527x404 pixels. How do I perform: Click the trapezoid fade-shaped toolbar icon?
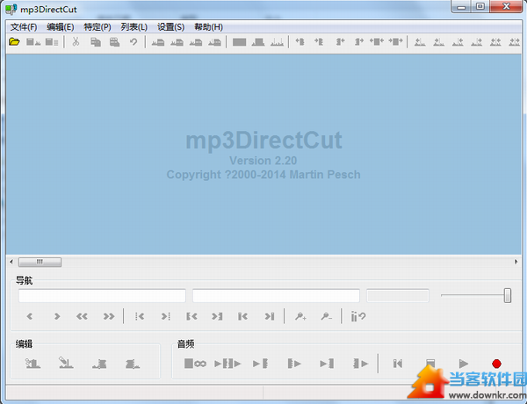[258, 42]
